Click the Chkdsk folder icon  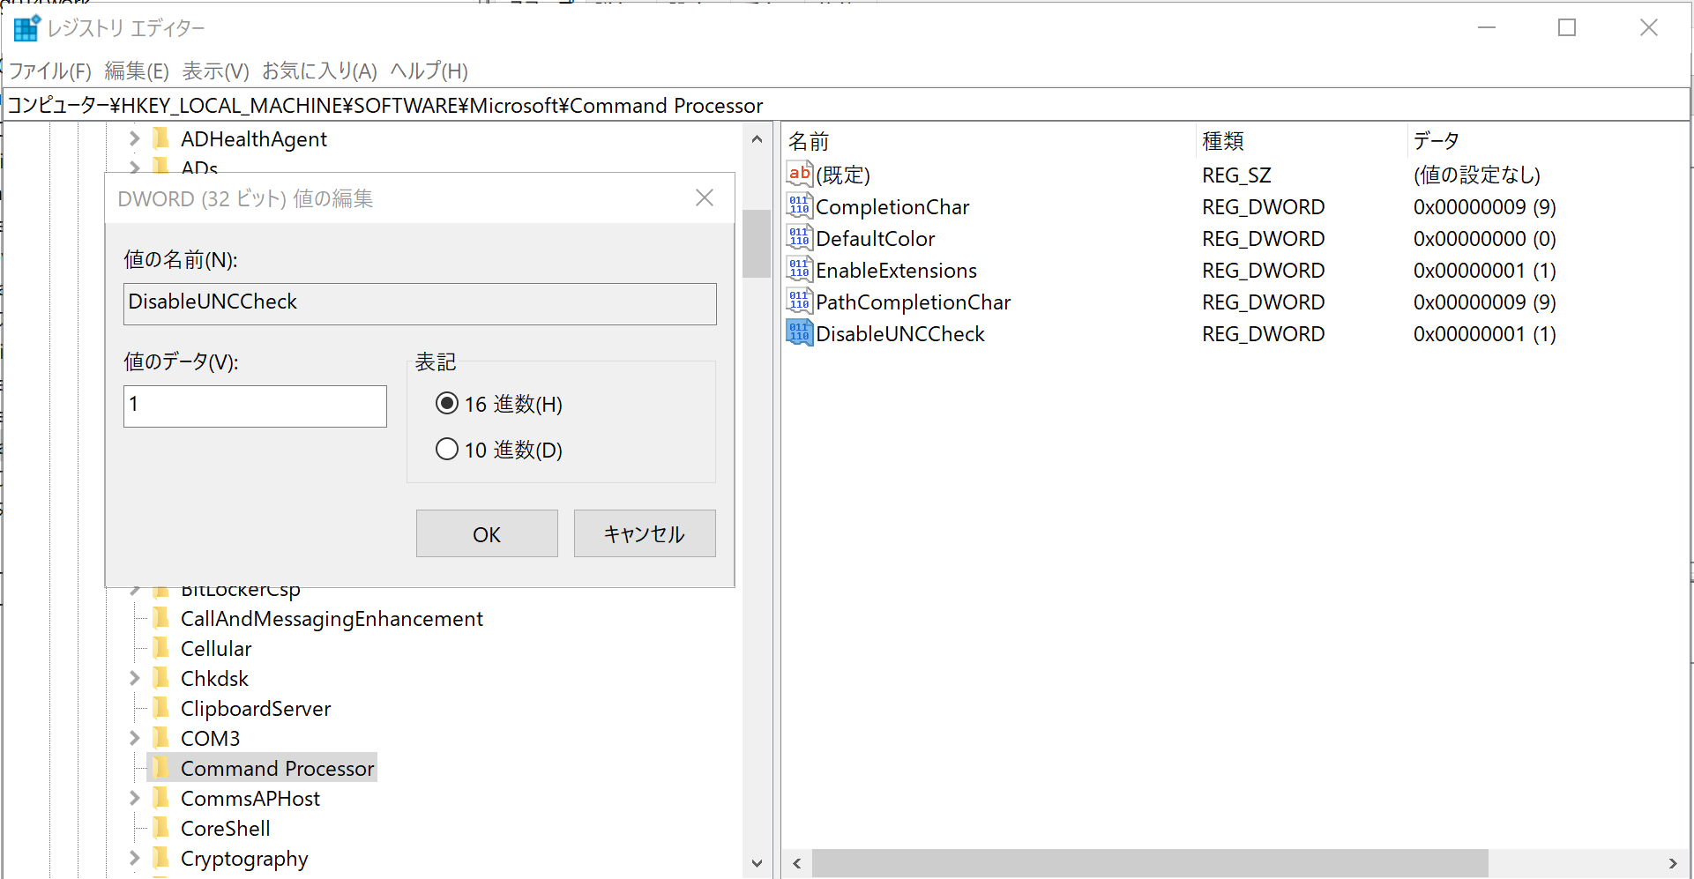(160, 679)
